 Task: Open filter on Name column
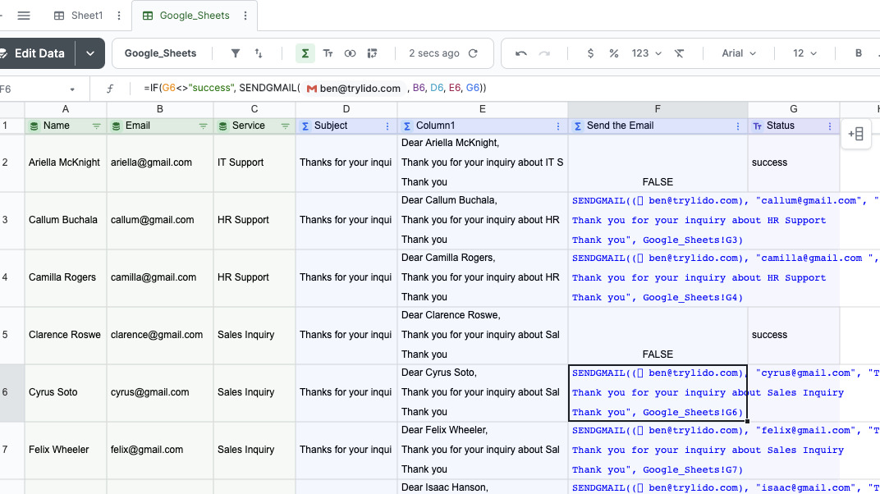(x=97, y=126)
